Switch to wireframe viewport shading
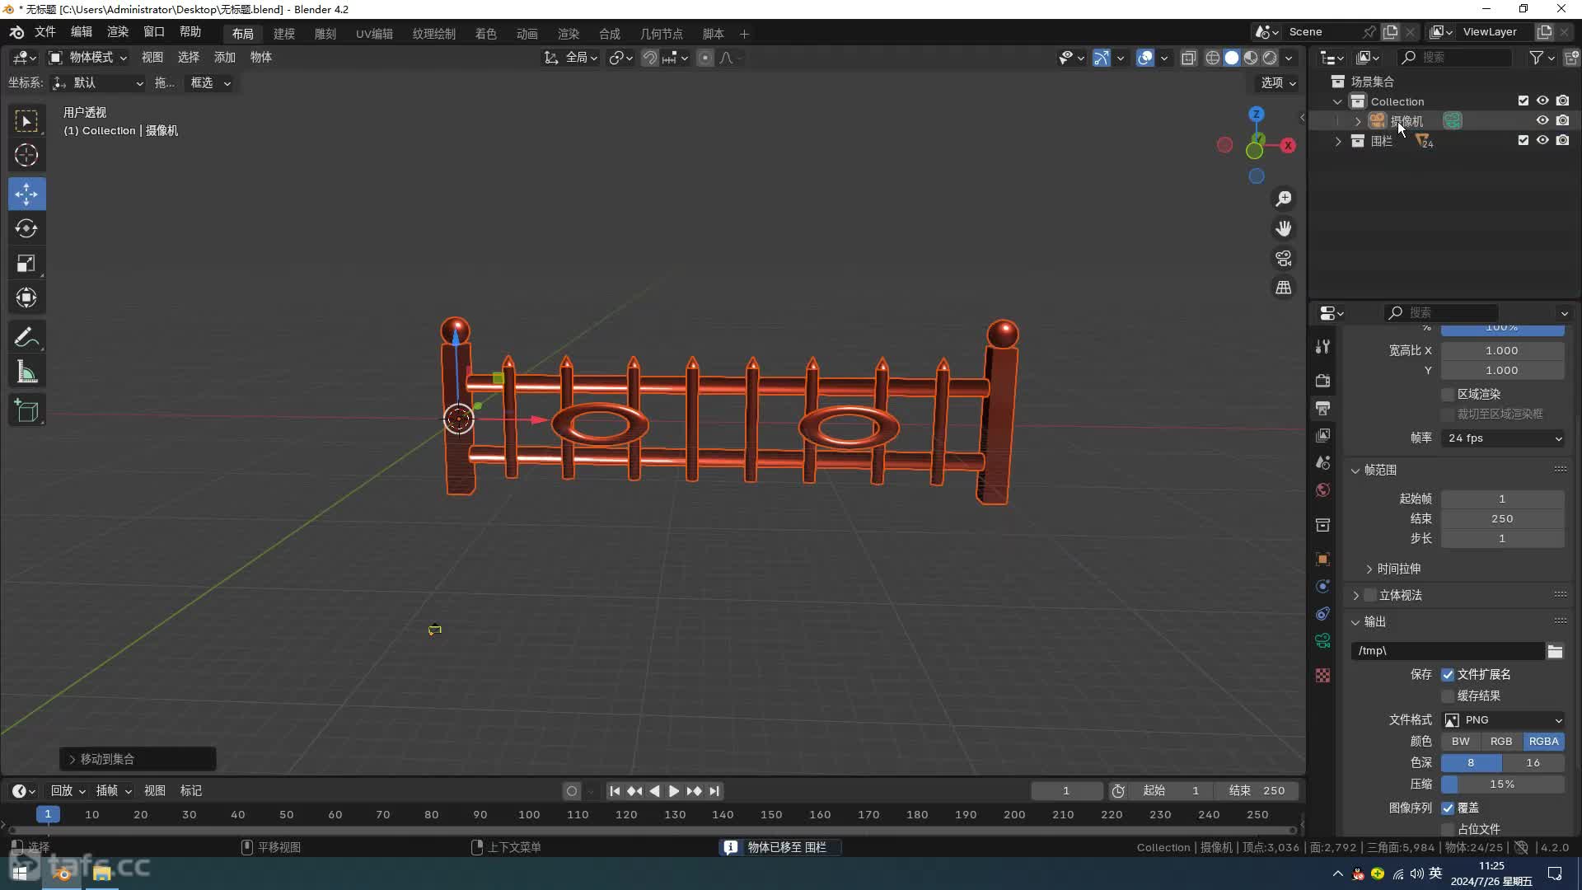 (1213, 58)
